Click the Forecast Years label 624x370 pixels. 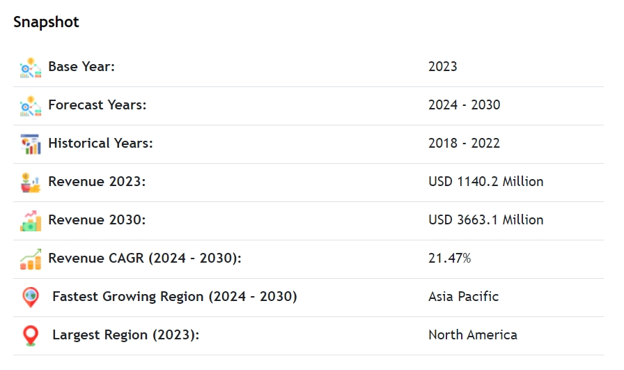[x=97, y=105]
